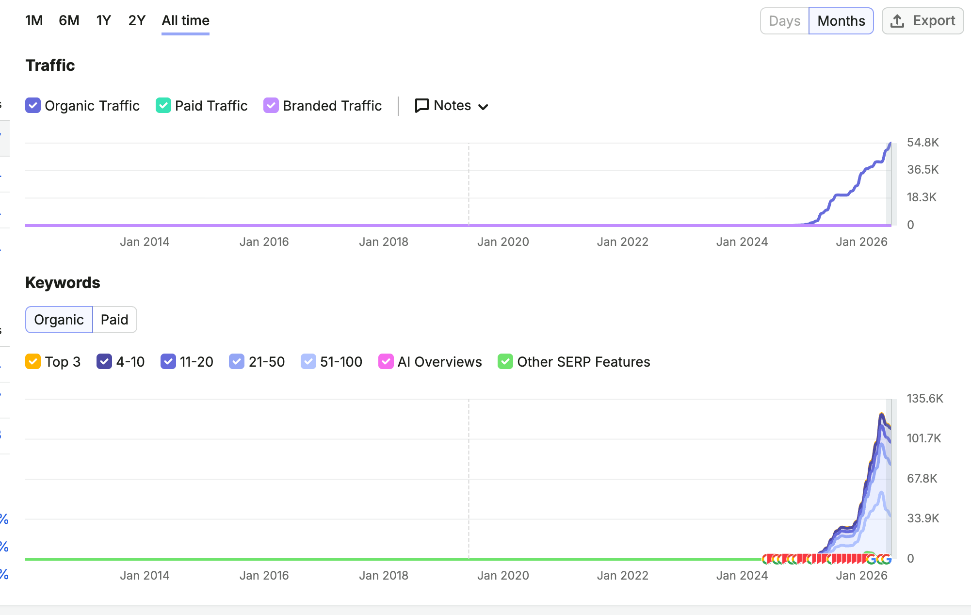Click Jan 2020 on the Traffic chart axis
This screenshot has height=615, width=971.
click(x=503, y=242)
